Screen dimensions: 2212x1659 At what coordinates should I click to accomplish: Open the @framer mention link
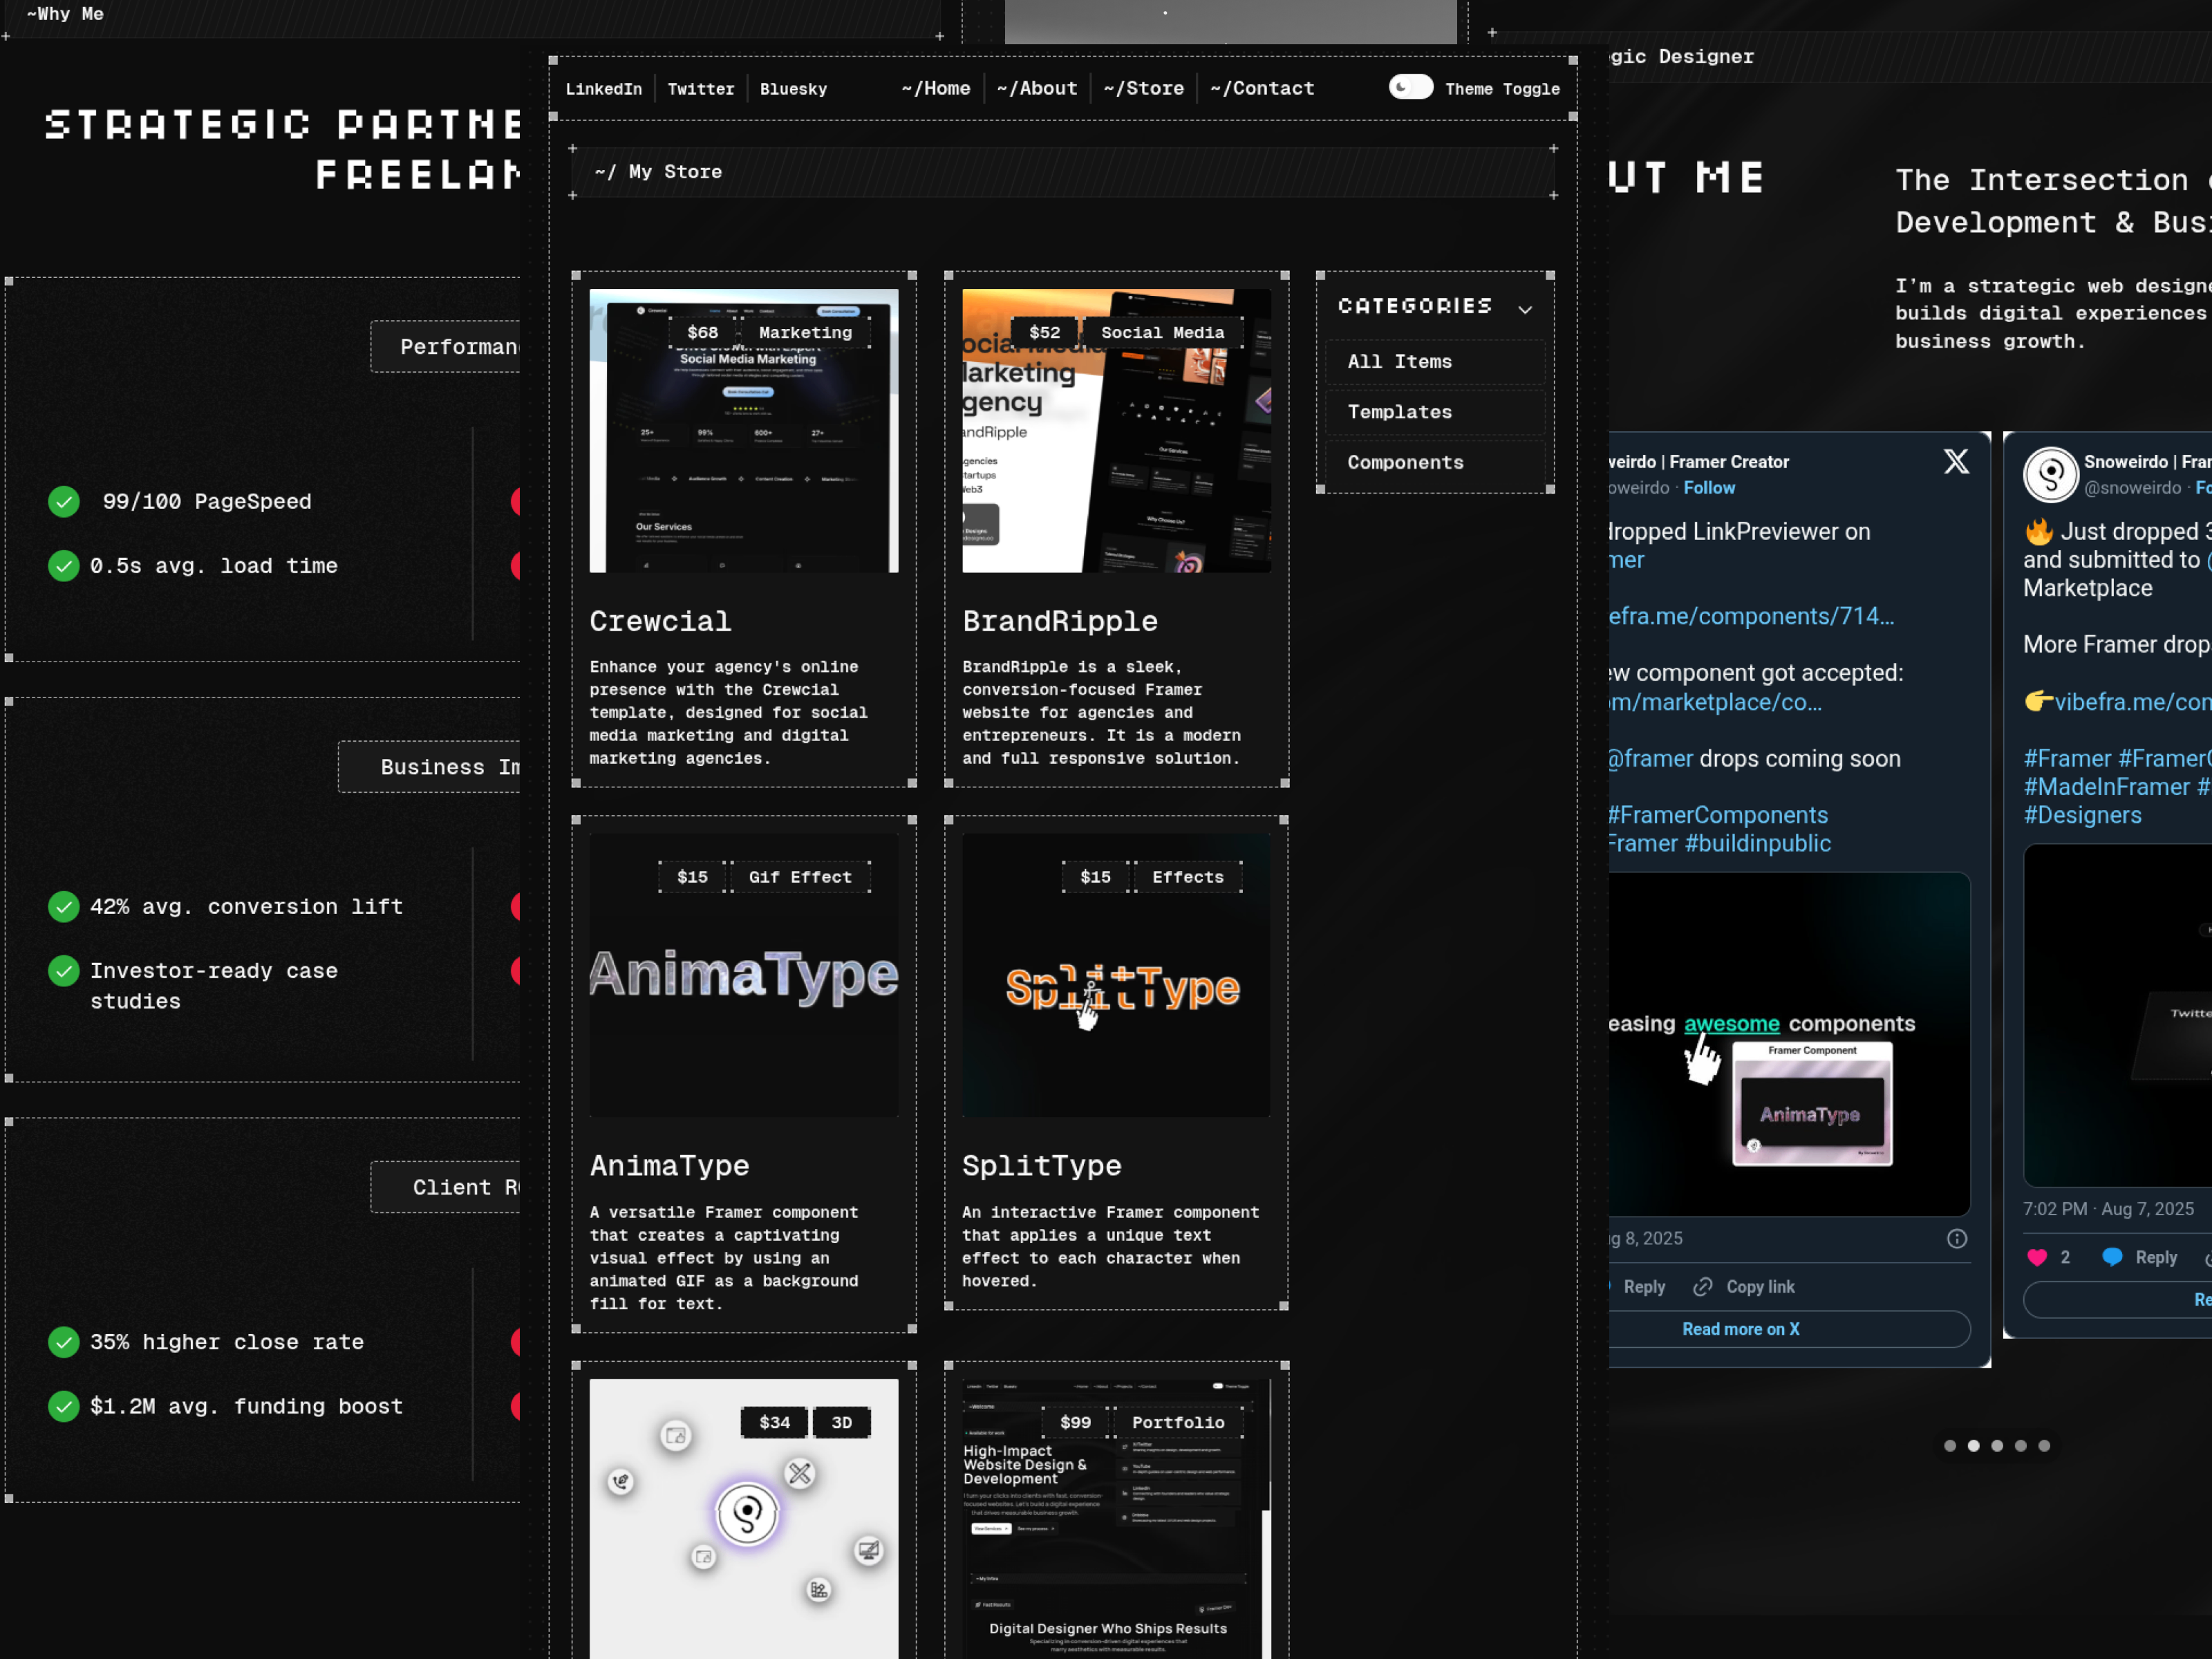(1651, 759)
